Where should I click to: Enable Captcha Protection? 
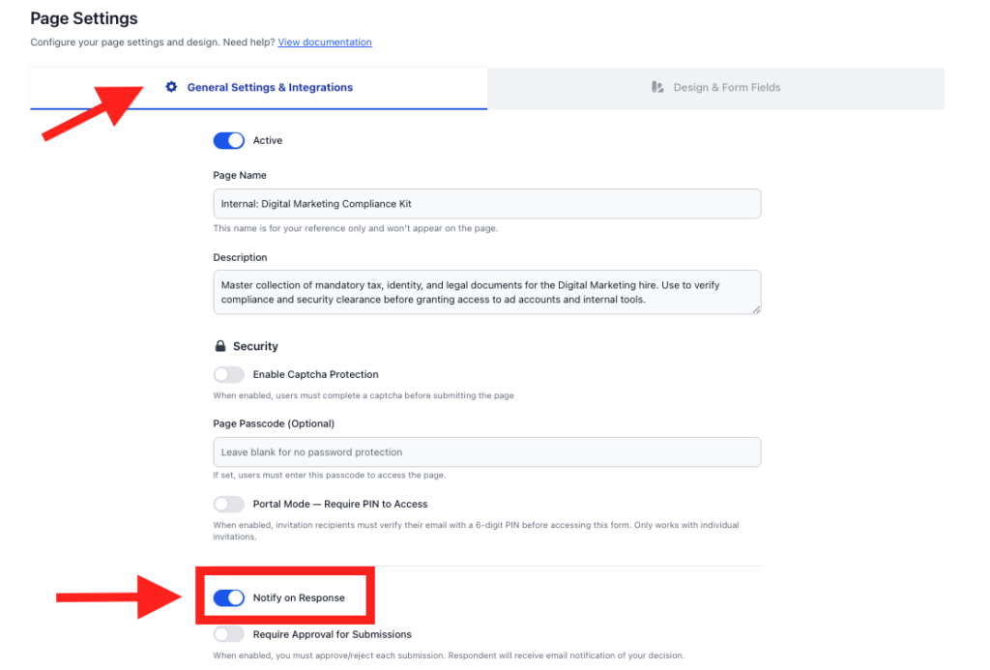229,374
